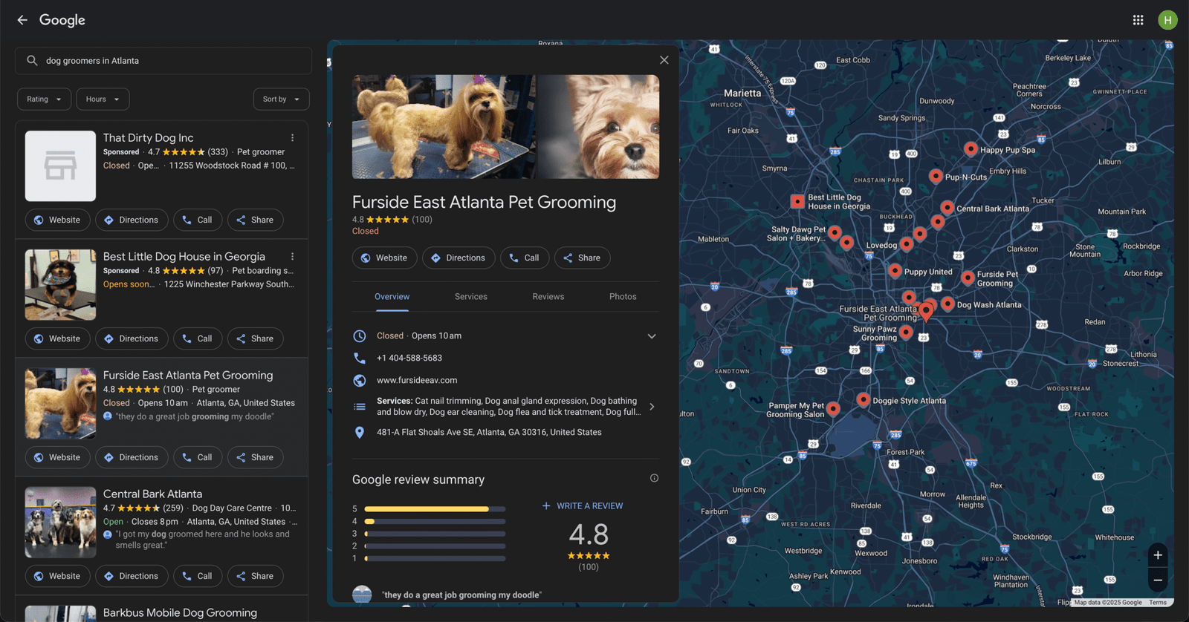Click phone number +1 404-588-5683
This screenshot has height=622, width=1189.
coord(409,358)
